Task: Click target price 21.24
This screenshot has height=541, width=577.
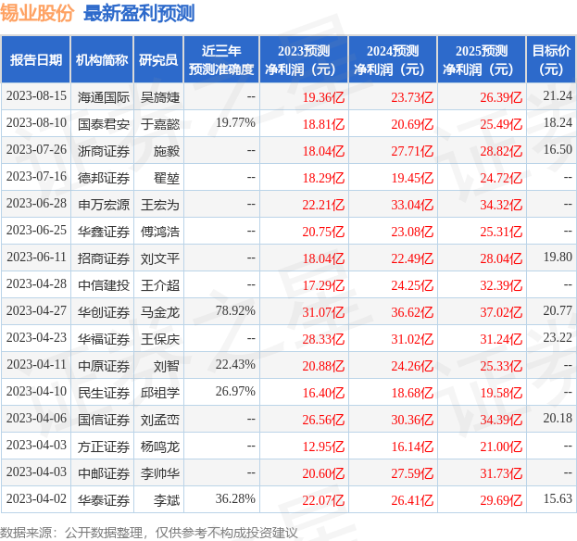Action: 558,95
